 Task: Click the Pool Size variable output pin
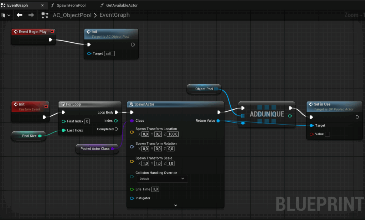pyautogui.click(x=40, y=136)
